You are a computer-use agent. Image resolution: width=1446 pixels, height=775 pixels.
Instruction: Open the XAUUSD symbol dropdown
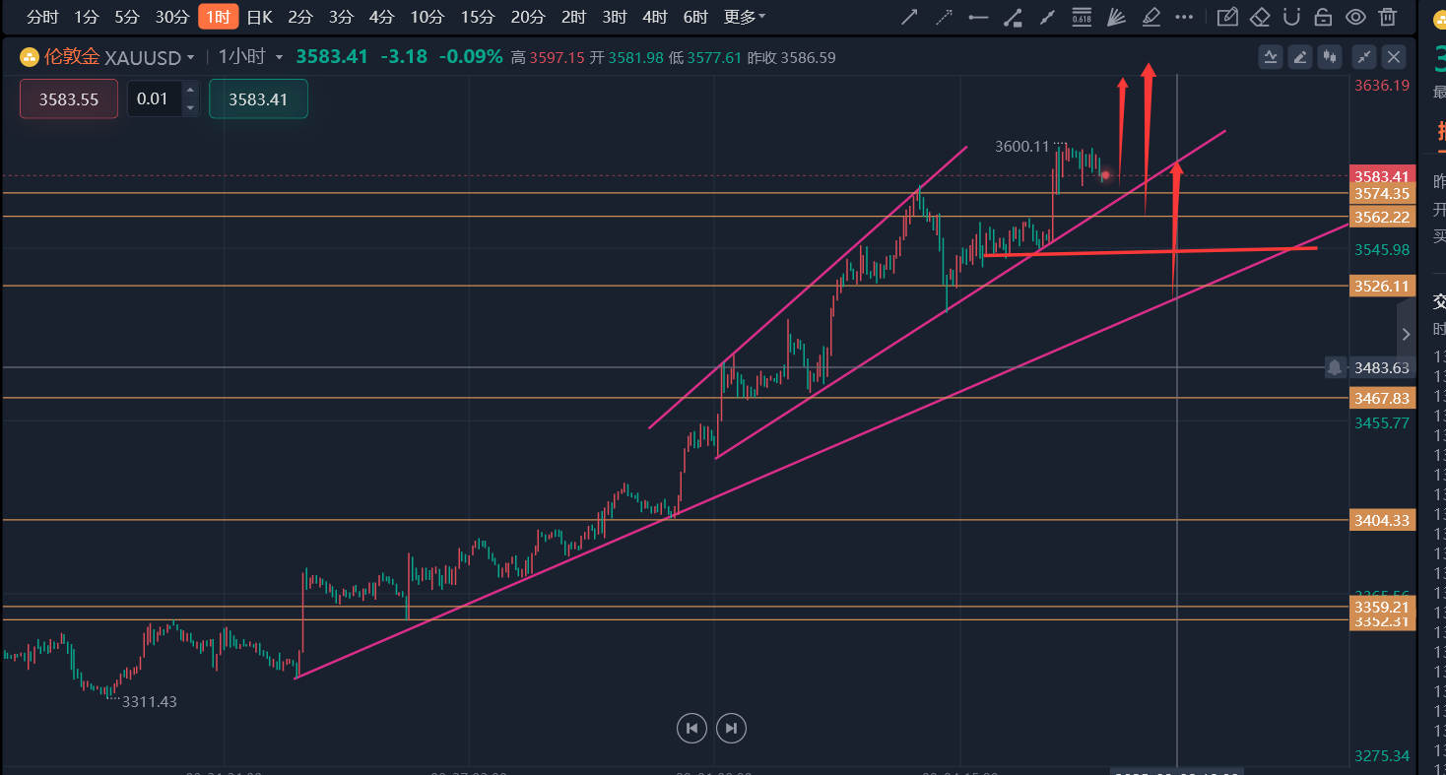tap(190, 58)
